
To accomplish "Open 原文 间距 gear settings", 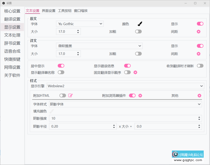I will pyautogui.click(x=198, y=31).
